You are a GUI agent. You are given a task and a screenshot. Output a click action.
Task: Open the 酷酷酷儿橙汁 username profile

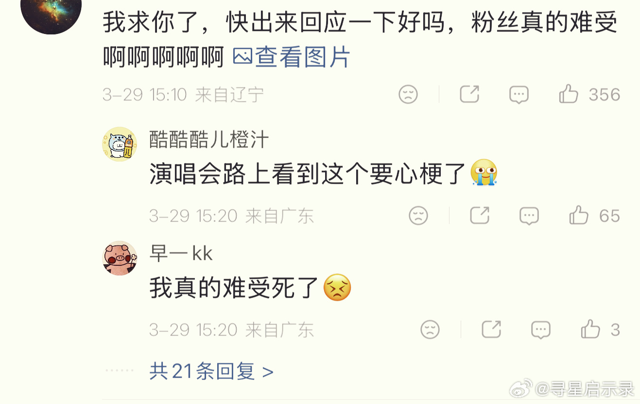point(209,140)
